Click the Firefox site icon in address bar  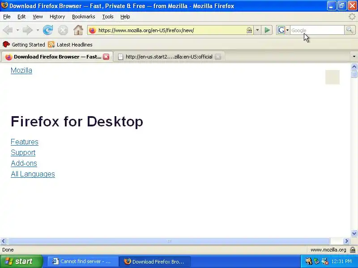click(x=93, y=30)
